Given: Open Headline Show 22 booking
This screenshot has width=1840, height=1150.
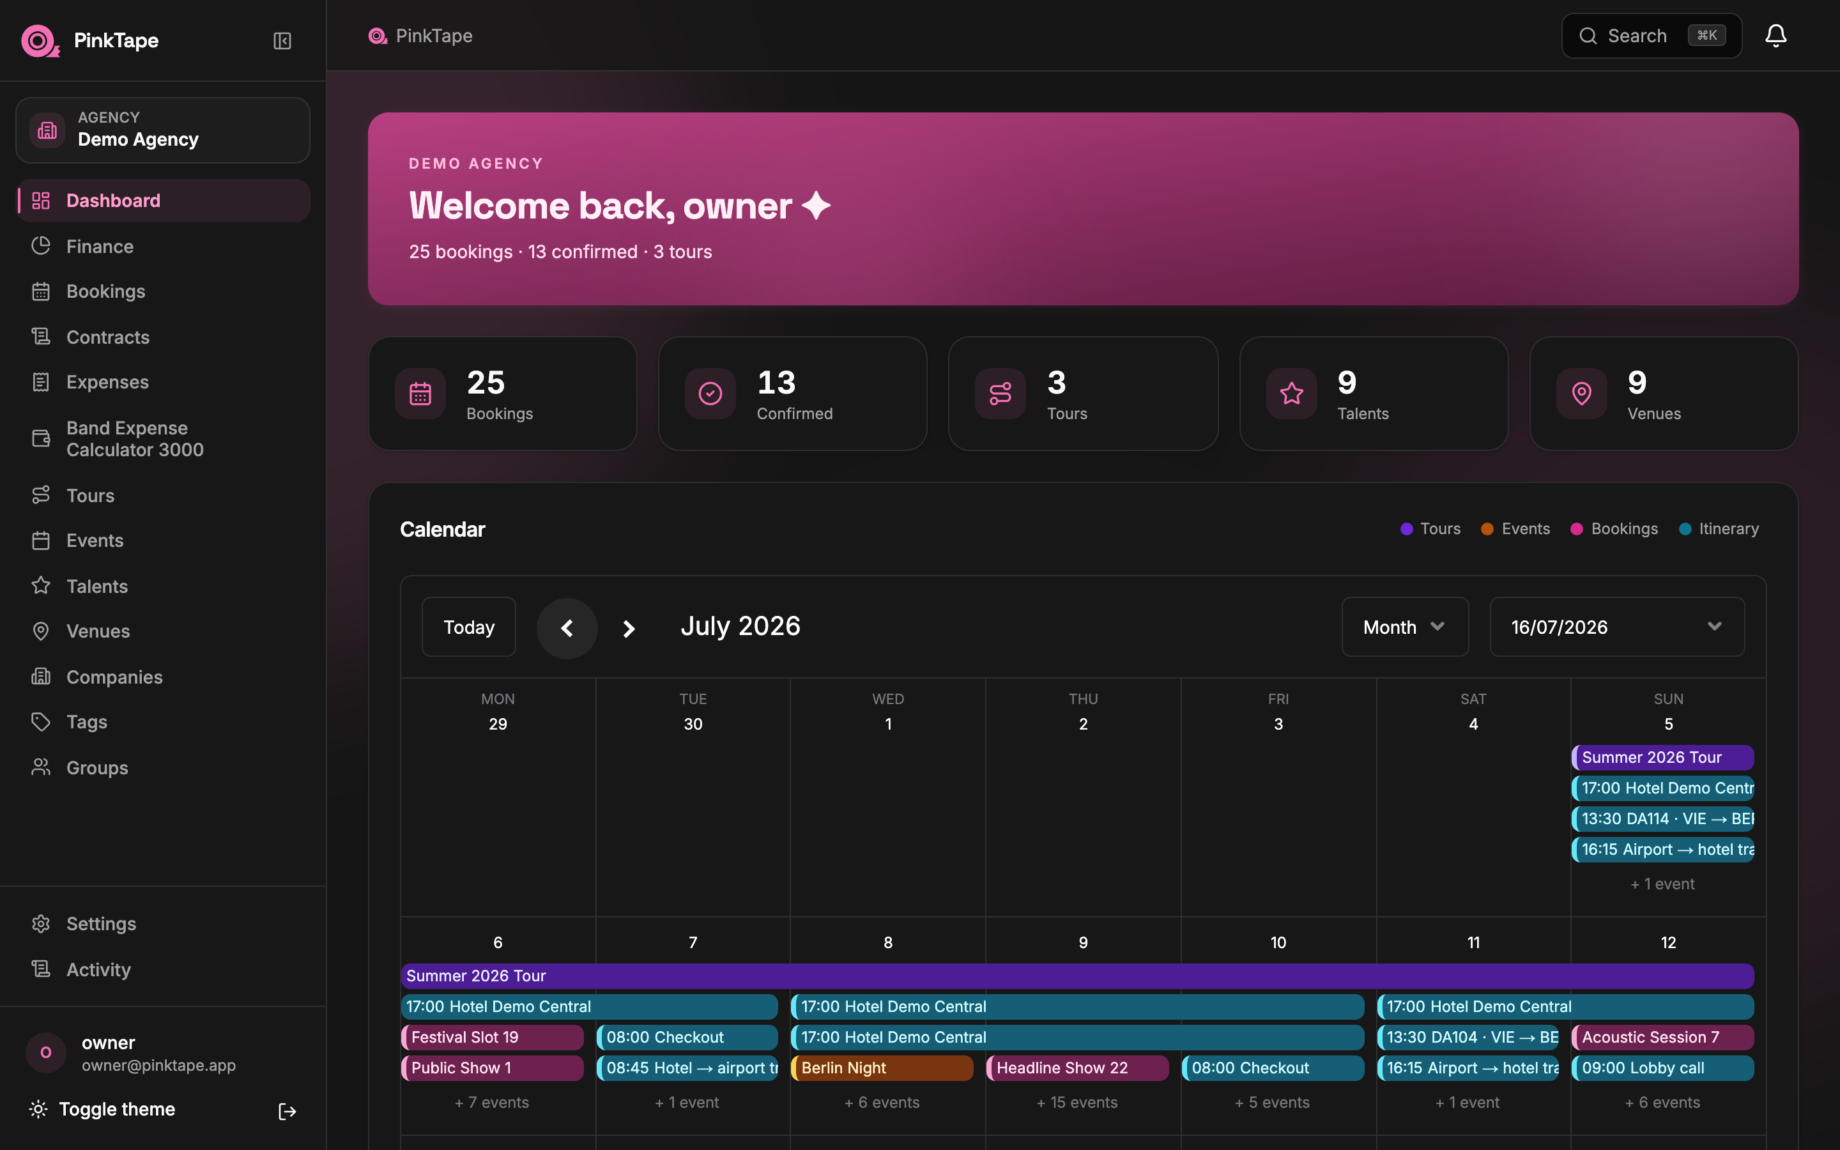Looking at the screenshot, I should (1077, 1067).
